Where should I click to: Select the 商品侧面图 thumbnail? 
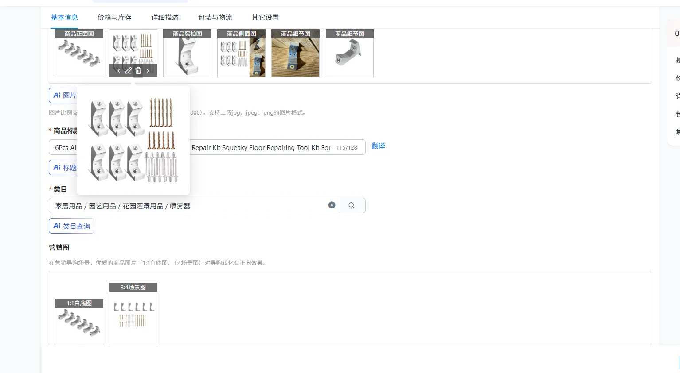coord(241,53)
